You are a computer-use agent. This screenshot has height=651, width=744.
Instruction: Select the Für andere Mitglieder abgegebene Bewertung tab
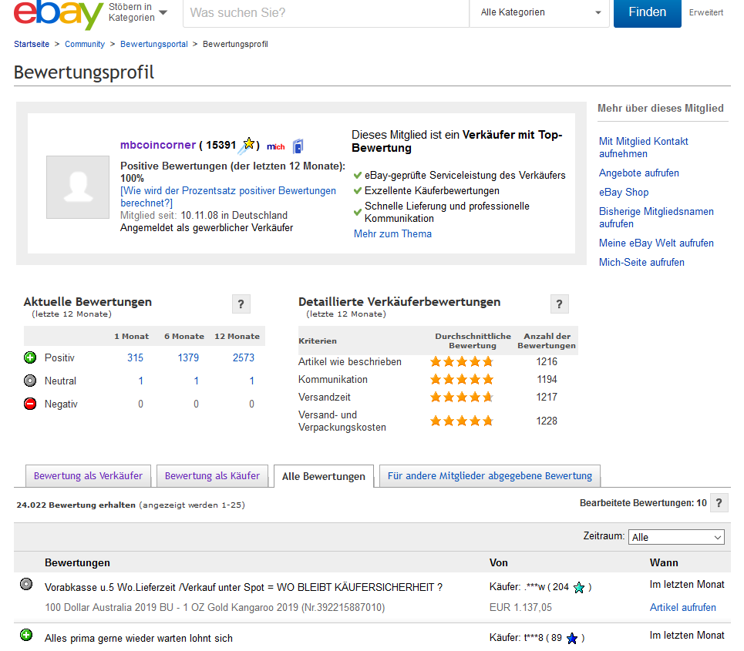[490, 476]
